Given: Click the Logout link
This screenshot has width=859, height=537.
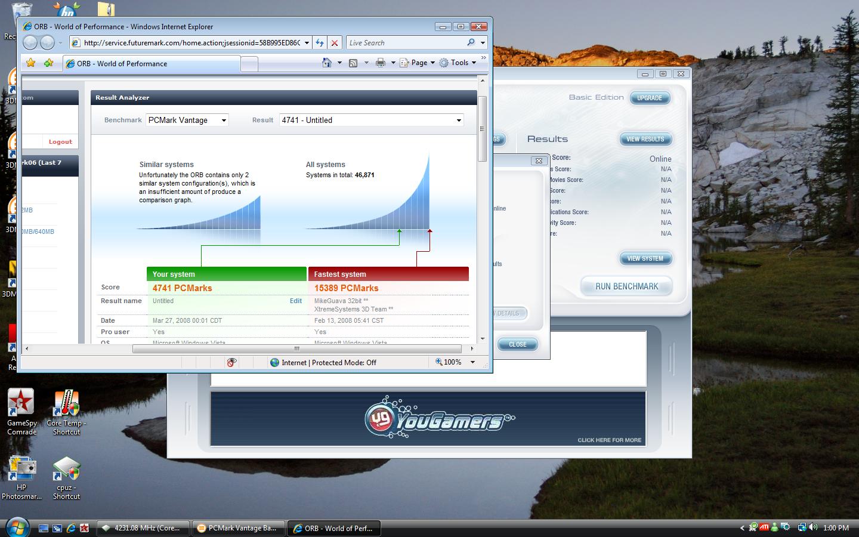Looking at the screenshot, I should [60, 142].
